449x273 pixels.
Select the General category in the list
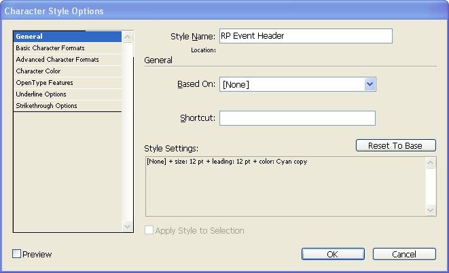(67, 37)
